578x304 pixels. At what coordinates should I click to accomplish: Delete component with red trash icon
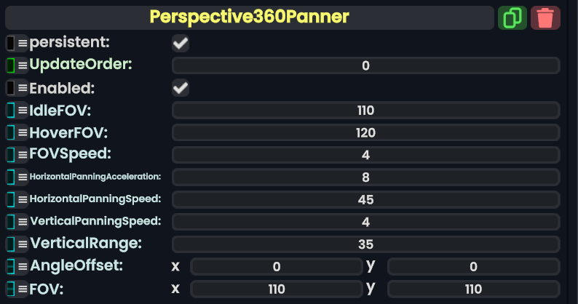point(545,17)
